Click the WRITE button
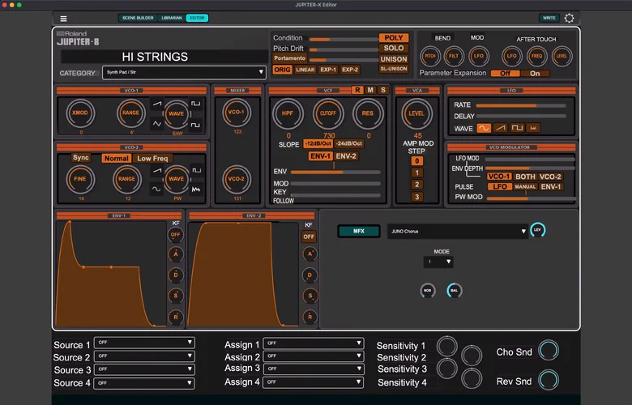Viewport: 632px width, 405px height. pos(549,18)
